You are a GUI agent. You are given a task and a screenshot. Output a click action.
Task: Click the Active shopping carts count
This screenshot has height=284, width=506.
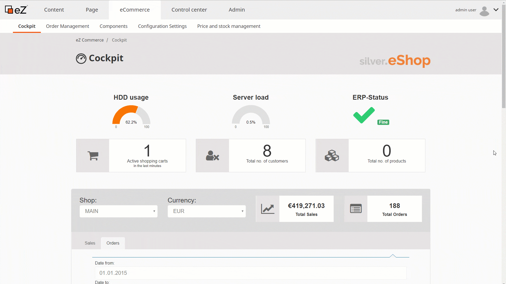point(147,151)
